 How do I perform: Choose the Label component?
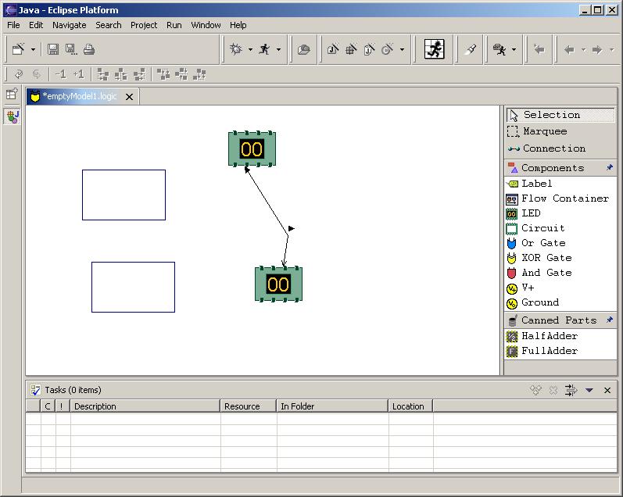coord(560,184)
